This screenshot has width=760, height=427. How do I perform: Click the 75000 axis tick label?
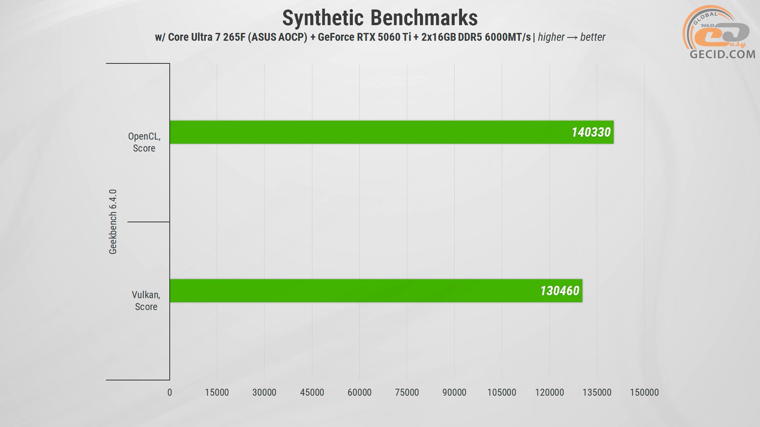coord(407,393)
